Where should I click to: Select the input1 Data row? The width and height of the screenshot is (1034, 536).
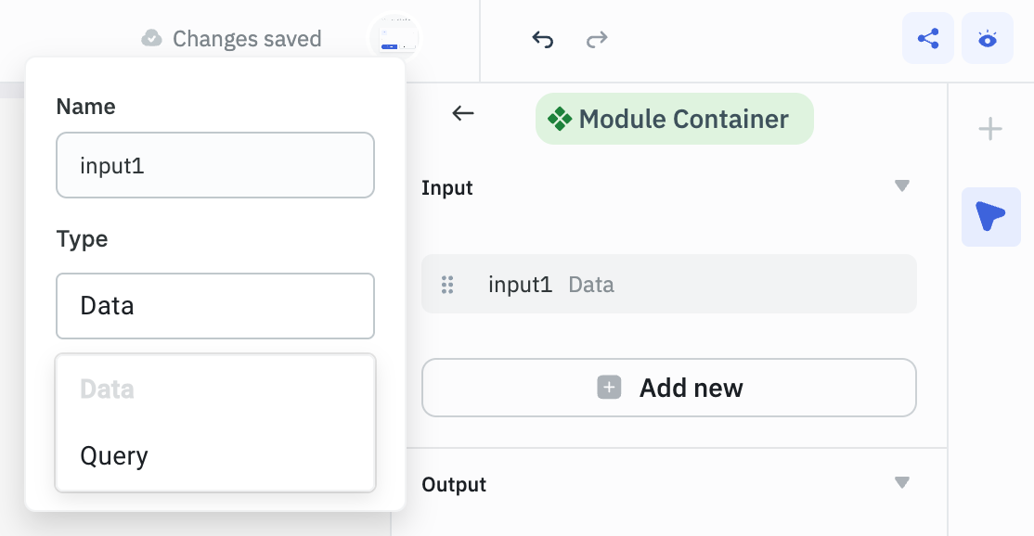[x=668, y=285]
